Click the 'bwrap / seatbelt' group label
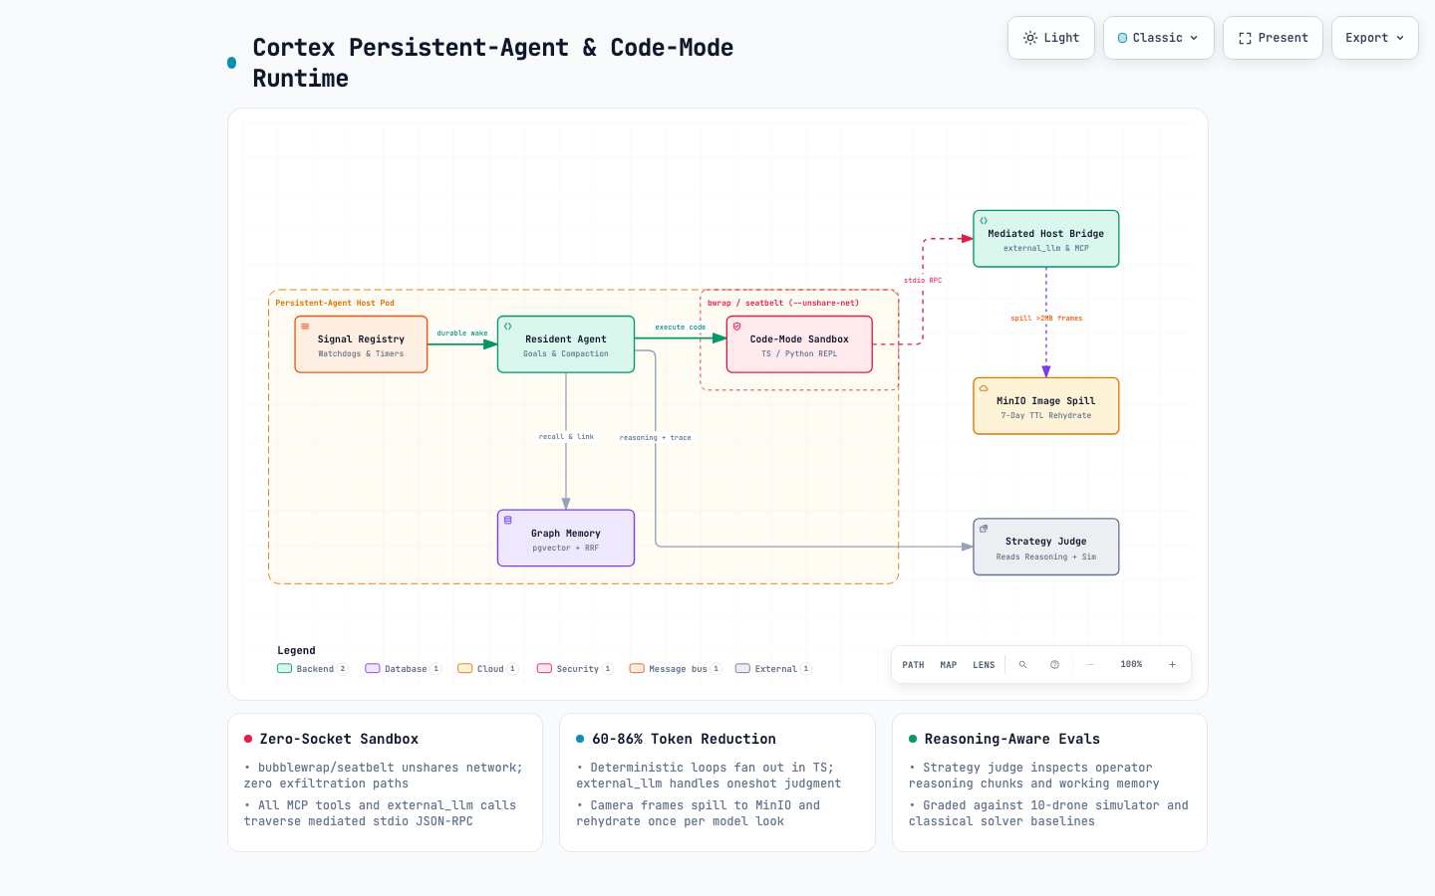Screen dimensions: 1435x896 click(783, 303)
